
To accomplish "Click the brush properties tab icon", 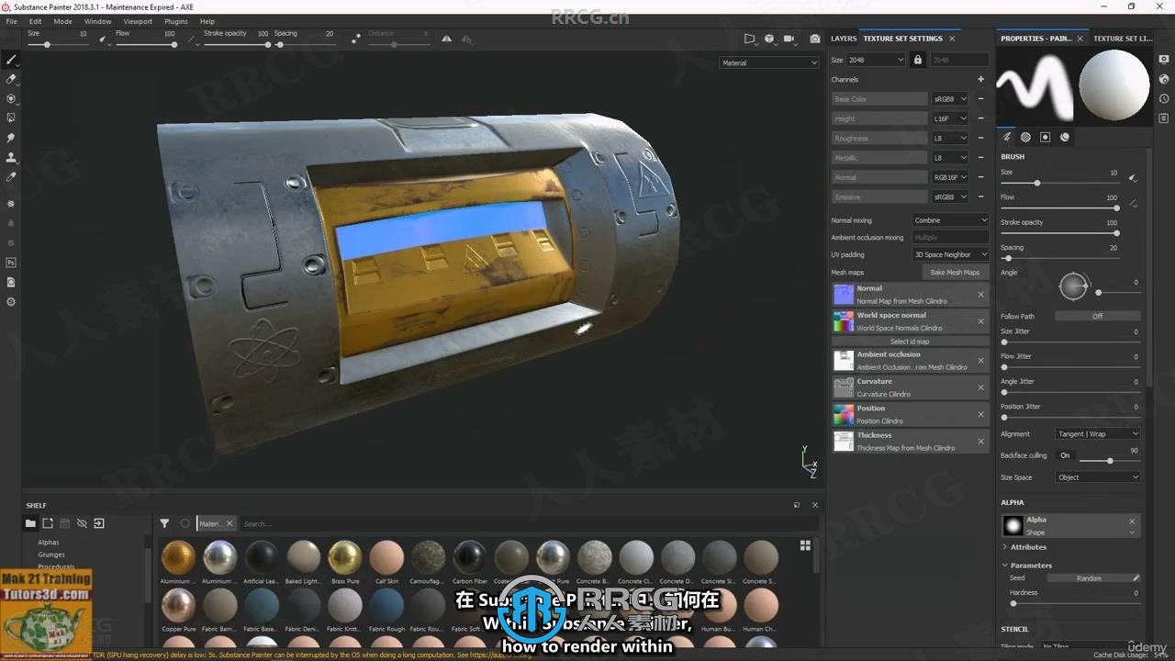I will [x=1007, y=137].
